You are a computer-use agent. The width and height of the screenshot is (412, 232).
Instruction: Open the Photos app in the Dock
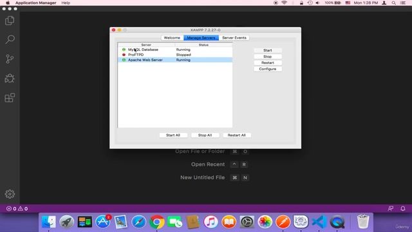(265, 222)
